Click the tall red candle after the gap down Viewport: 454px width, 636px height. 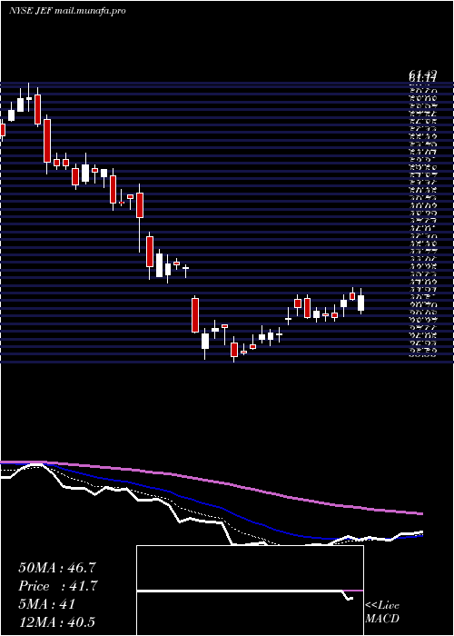click(195, 315)
